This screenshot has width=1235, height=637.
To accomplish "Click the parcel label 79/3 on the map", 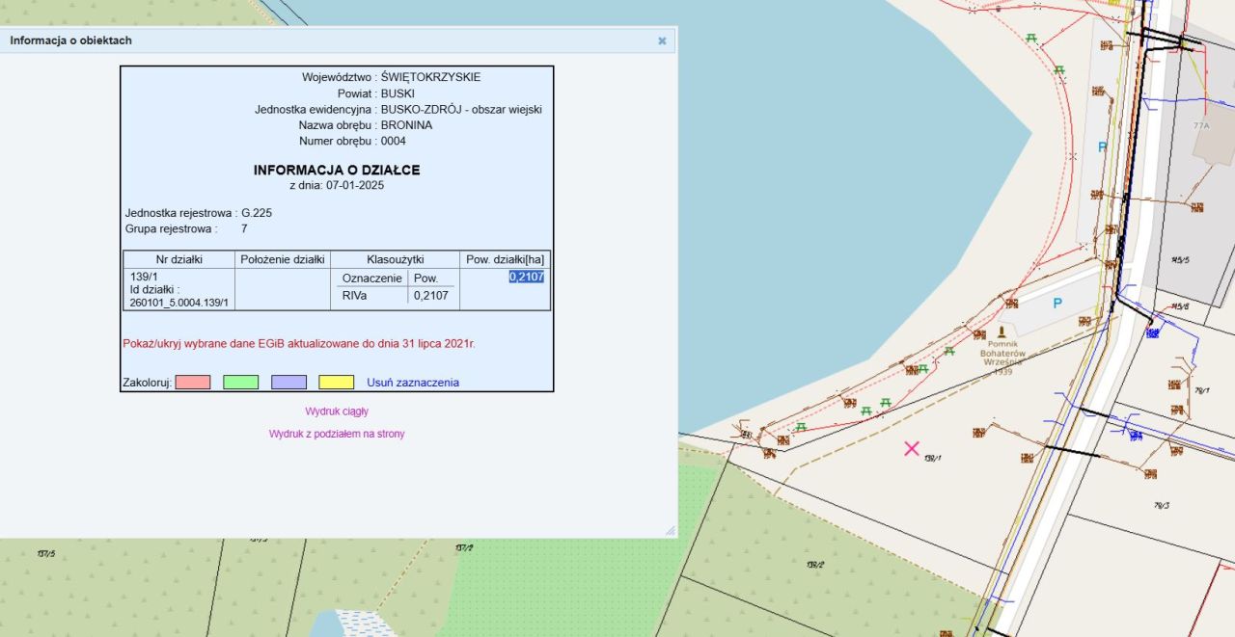I will click(x=1161, y=505).
